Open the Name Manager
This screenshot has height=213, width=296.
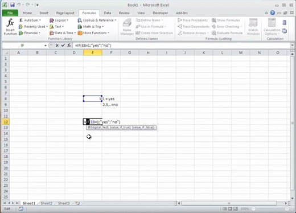[127, 27]
